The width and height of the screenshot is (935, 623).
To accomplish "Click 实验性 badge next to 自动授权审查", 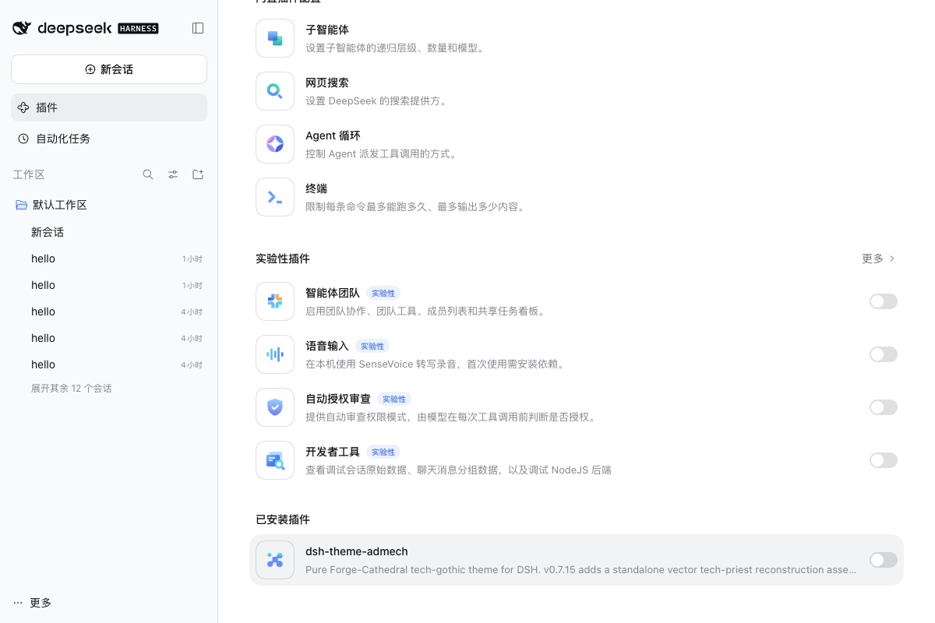I will pos(394,399).
